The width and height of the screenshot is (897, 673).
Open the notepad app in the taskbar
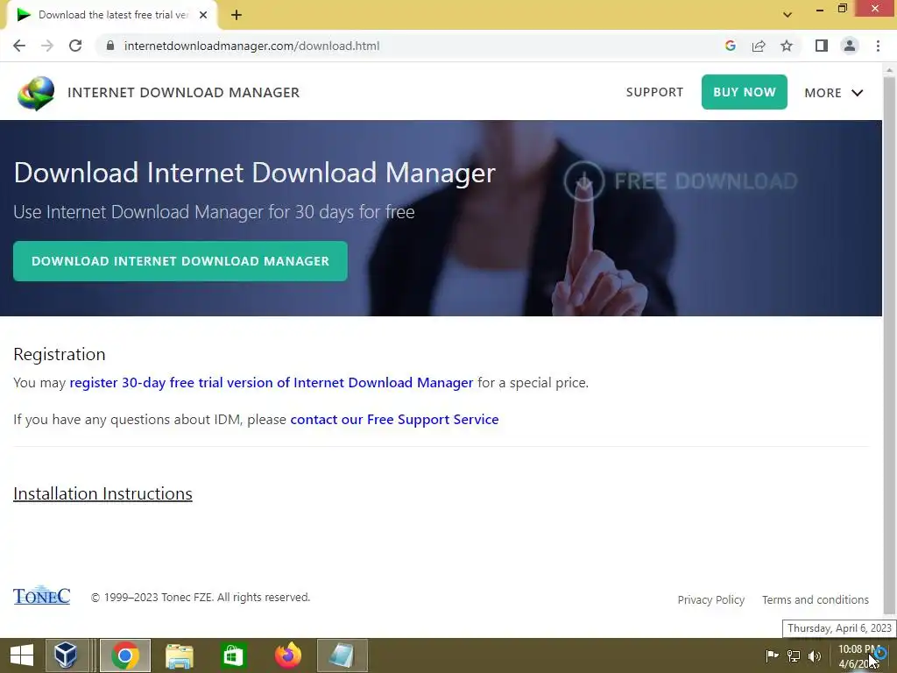(x=342, y=655)
